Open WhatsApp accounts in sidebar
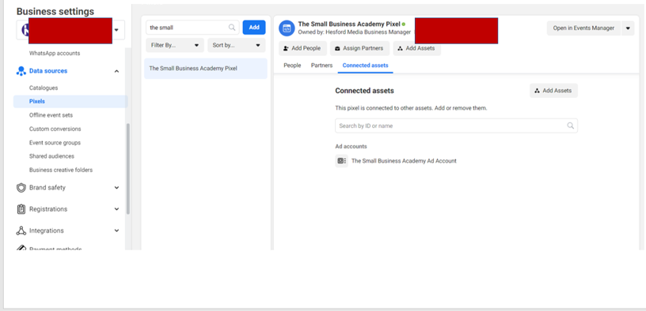646x311 pixels. pos(55,54)
